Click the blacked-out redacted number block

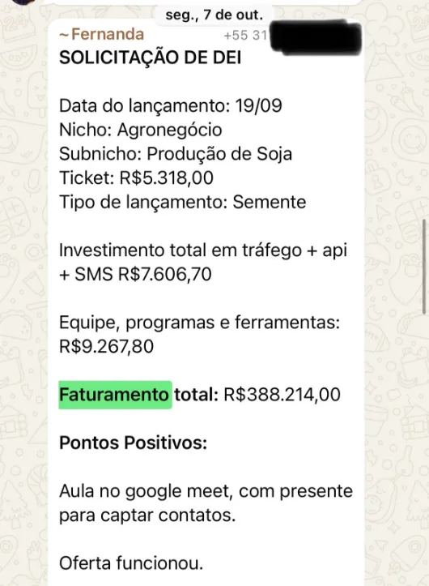[x=316, y=38]
